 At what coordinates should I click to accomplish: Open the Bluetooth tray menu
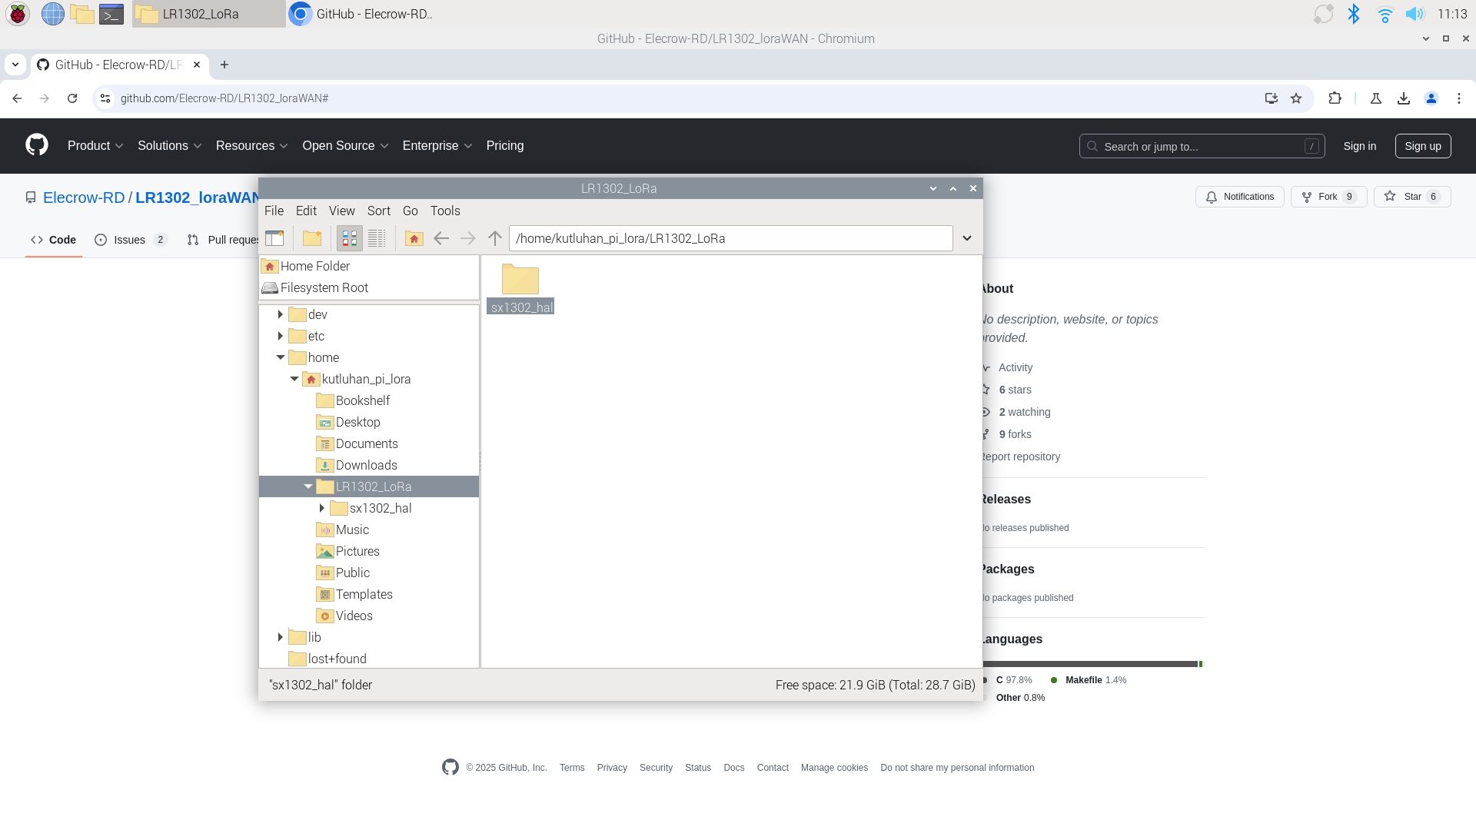pyautogui.click(x=1354, y=14)
